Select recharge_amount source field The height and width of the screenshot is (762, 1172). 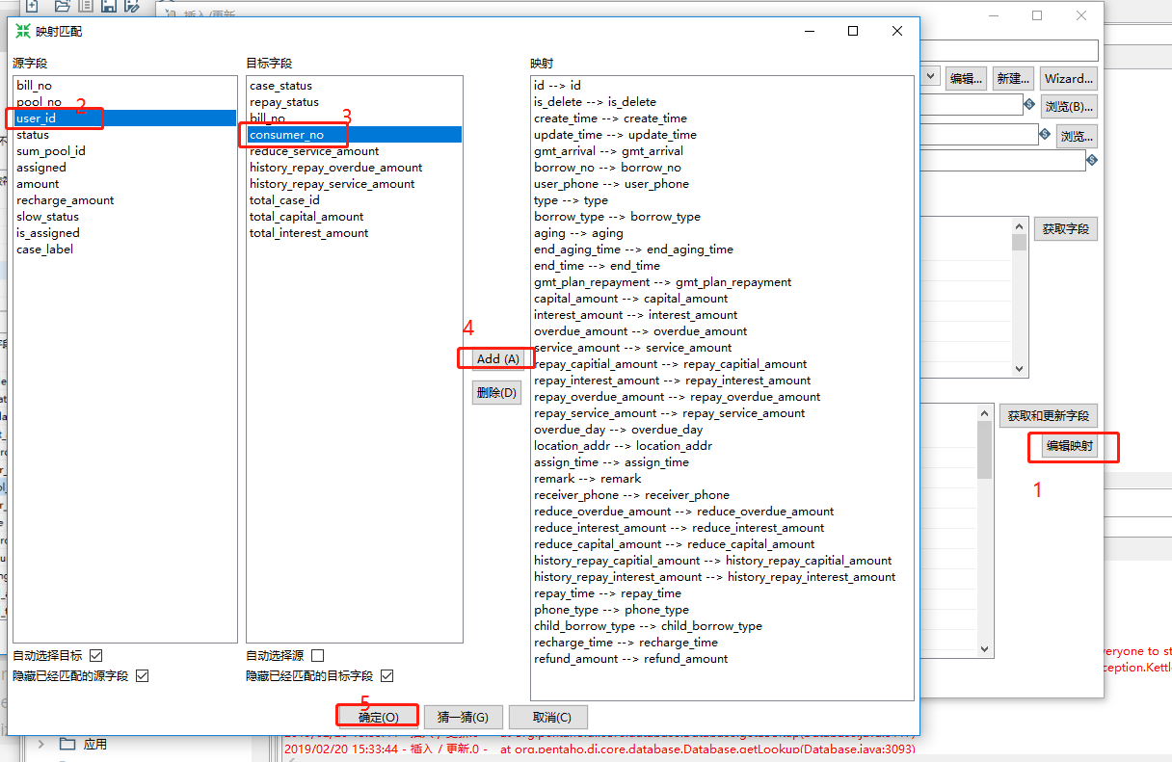[x=125, y=200]
